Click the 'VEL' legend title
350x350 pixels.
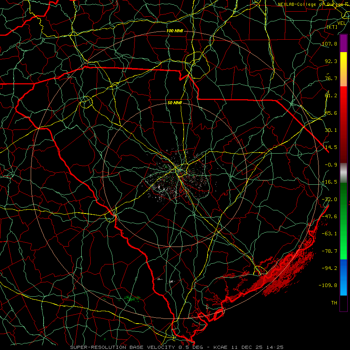pos(341,23)
